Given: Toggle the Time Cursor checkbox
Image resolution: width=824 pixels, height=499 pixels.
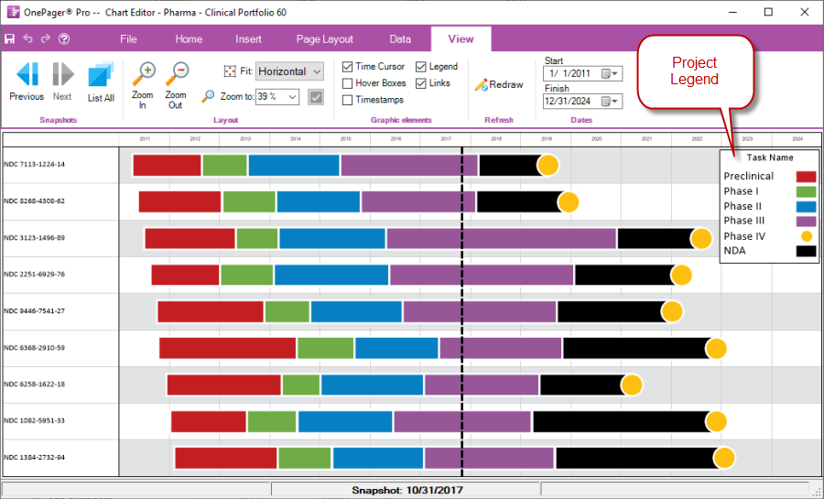Looking at the screenshot, I should 347,67.
